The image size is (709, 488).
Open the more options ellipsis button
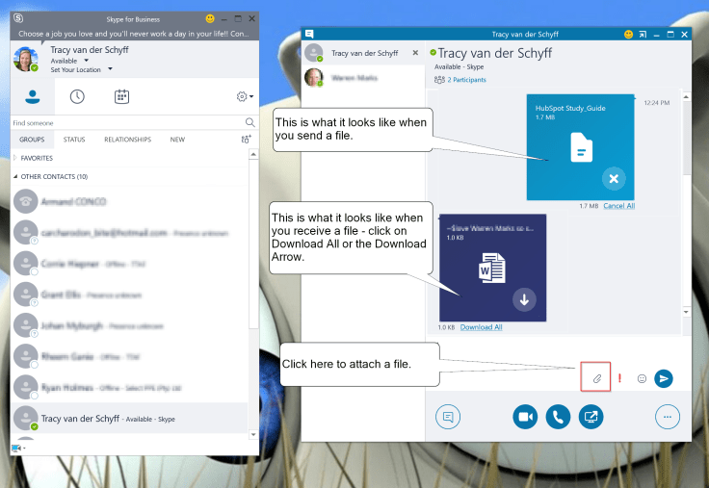pyautogui.click(x=667, y=417)
